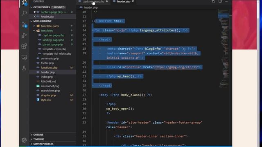Open template-full-width.php file
Image resolution: width=262 pixels, height=147 pixels.
coord(57,53)
